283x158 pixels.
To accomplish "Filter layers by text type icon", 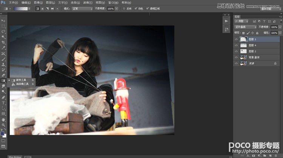I will pyautogui.click(x=264, y=21).
